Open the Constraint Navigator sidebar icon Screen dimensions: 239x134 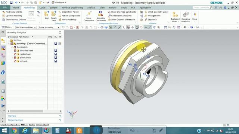pyautogui.click(x=3, y=48)
